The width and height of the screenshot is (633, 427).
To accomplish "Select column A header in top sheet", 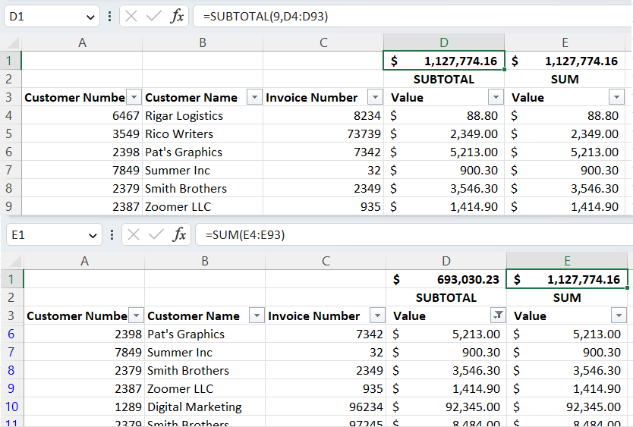I will (82, 42).
